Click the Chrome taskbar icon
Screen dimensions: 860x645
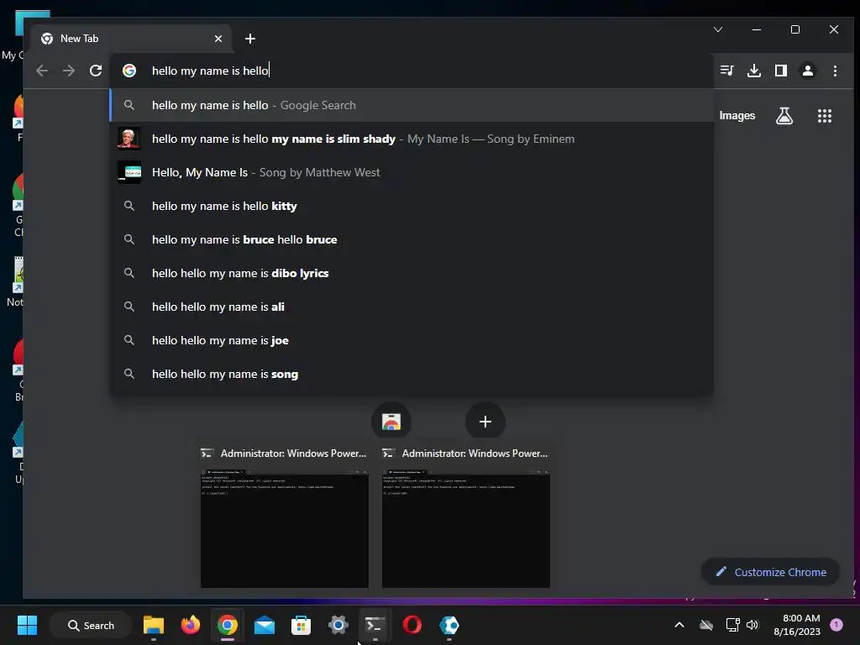point(227,625)
